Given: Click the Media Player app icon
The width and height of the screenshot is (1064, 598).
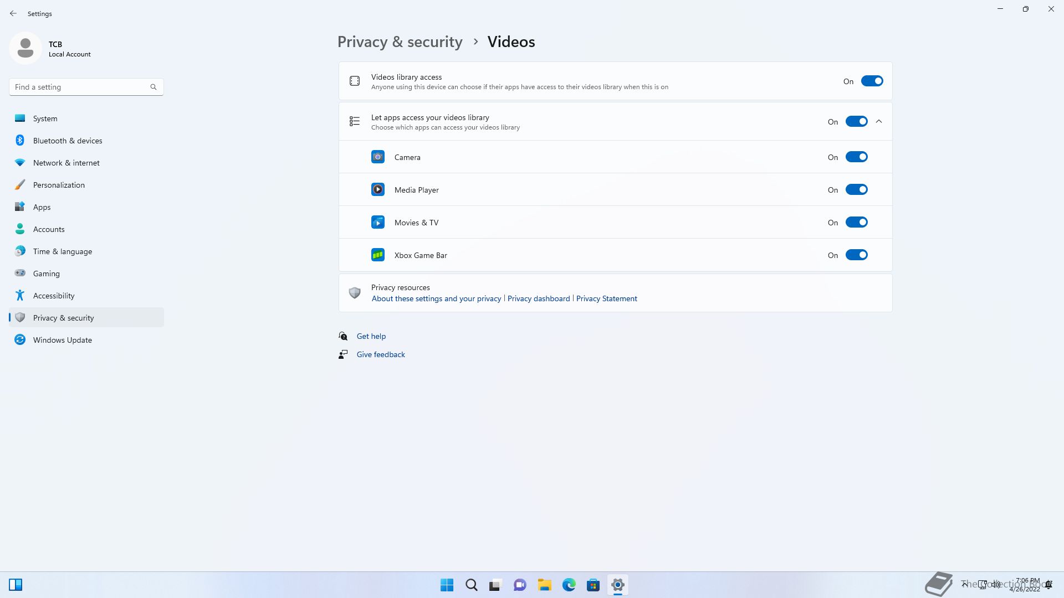Looking at the screenshot, I should (378, 190).
